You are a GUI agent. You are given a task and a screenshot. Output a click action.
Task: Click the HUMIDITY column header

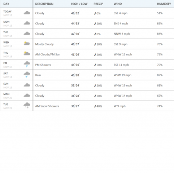coord(164,4)
